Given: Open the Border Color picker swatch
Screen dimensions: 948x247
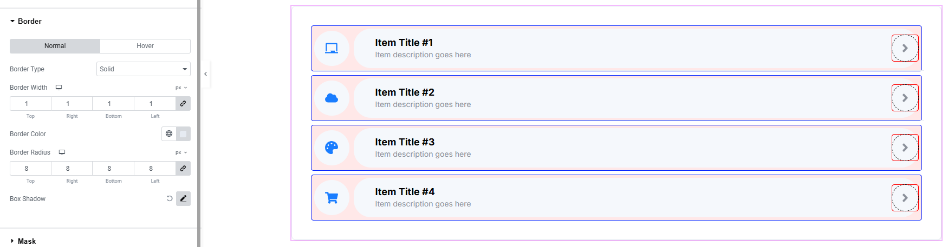Looking at the screenshot, I should click(x=183, y=133).
